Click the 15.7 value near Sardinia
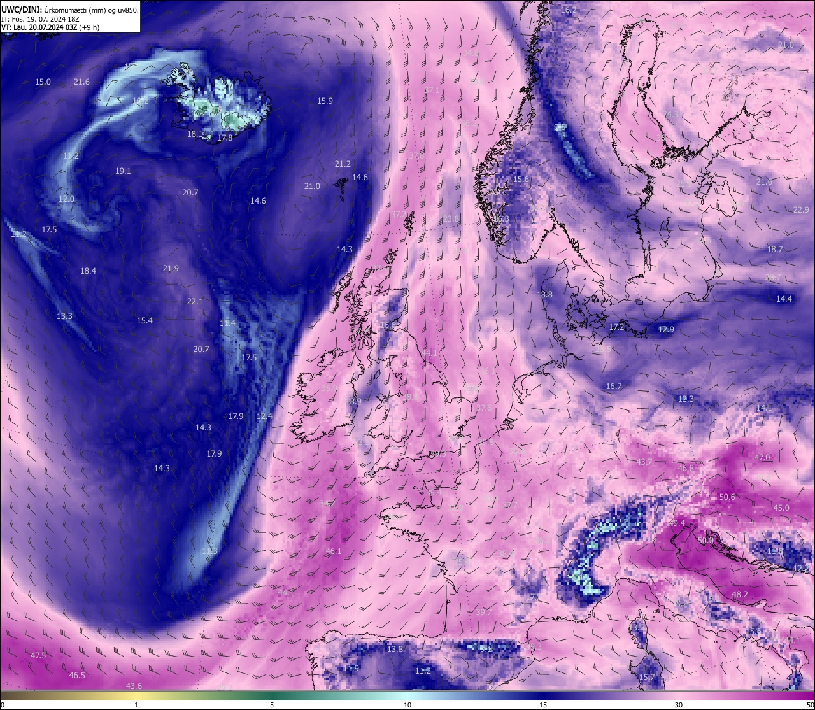Screen dimensions: 815x710 click(647, 678)
